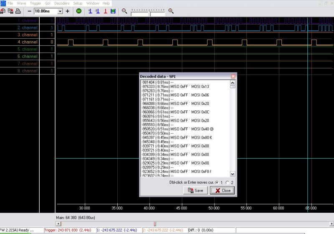Click the zoom out magnifier icon

124,11
